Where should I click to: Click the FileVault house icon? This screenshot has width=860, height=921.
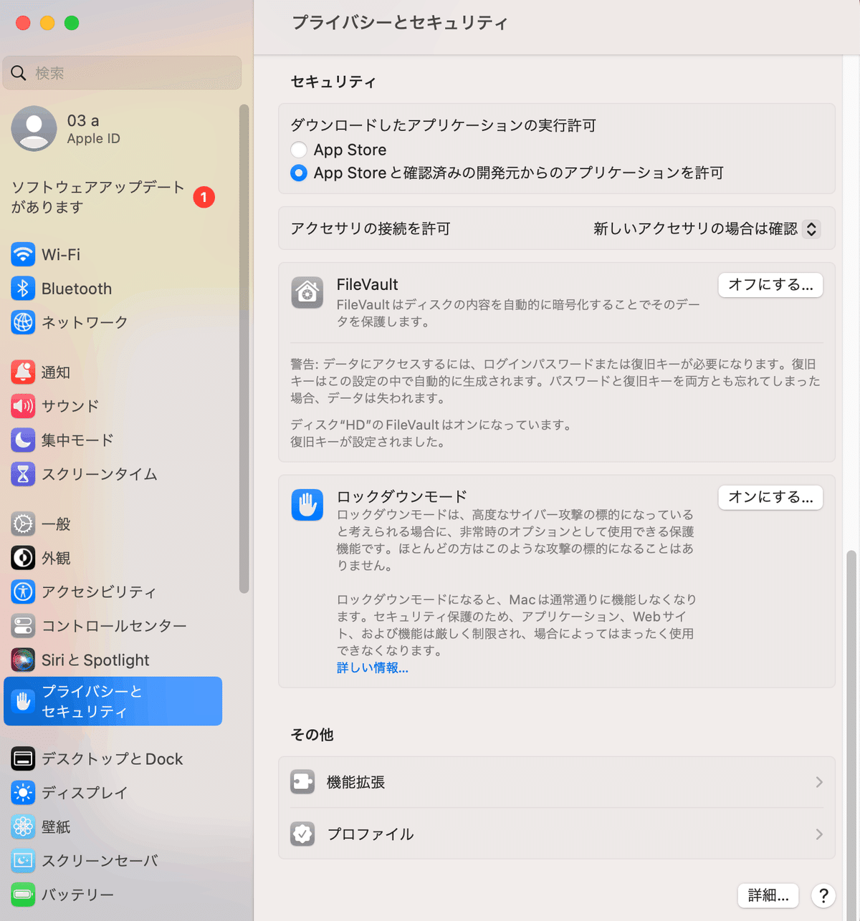point(307,292)
